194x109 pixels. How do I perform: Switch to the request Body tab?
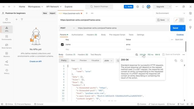[x=103, y=35]
